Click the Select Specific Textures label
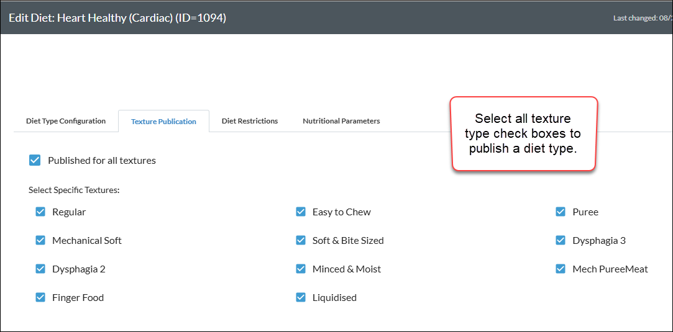Screen dimensions: 673x332 coord(74,190)
